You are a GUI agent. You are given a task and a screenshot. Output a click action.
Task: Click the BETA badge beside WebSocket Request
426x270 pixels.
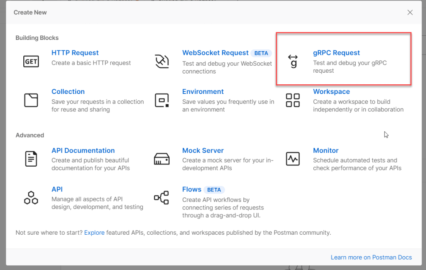[261, 53]
